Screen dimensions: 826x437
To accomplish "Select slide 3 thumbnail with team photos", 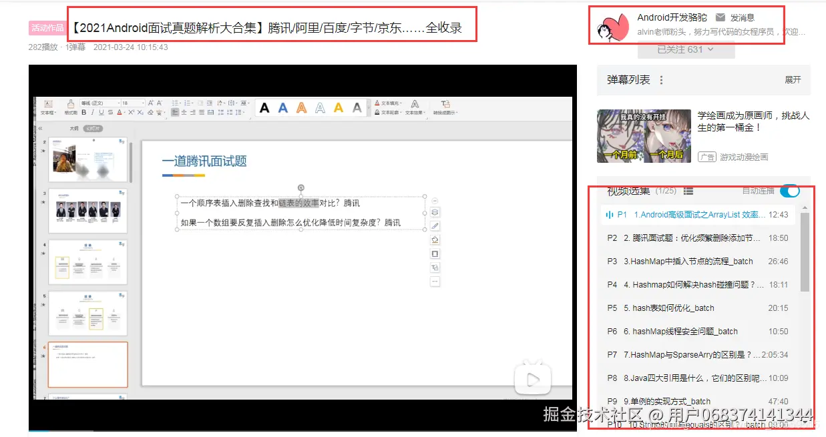I will [x=87, y=211].
